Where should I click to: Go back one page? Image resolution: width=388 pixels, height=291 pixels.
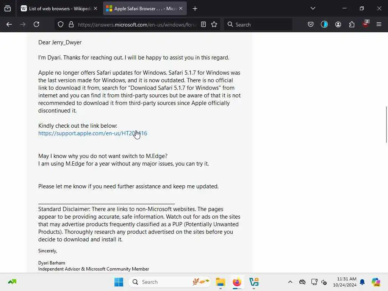click(9, 24)
